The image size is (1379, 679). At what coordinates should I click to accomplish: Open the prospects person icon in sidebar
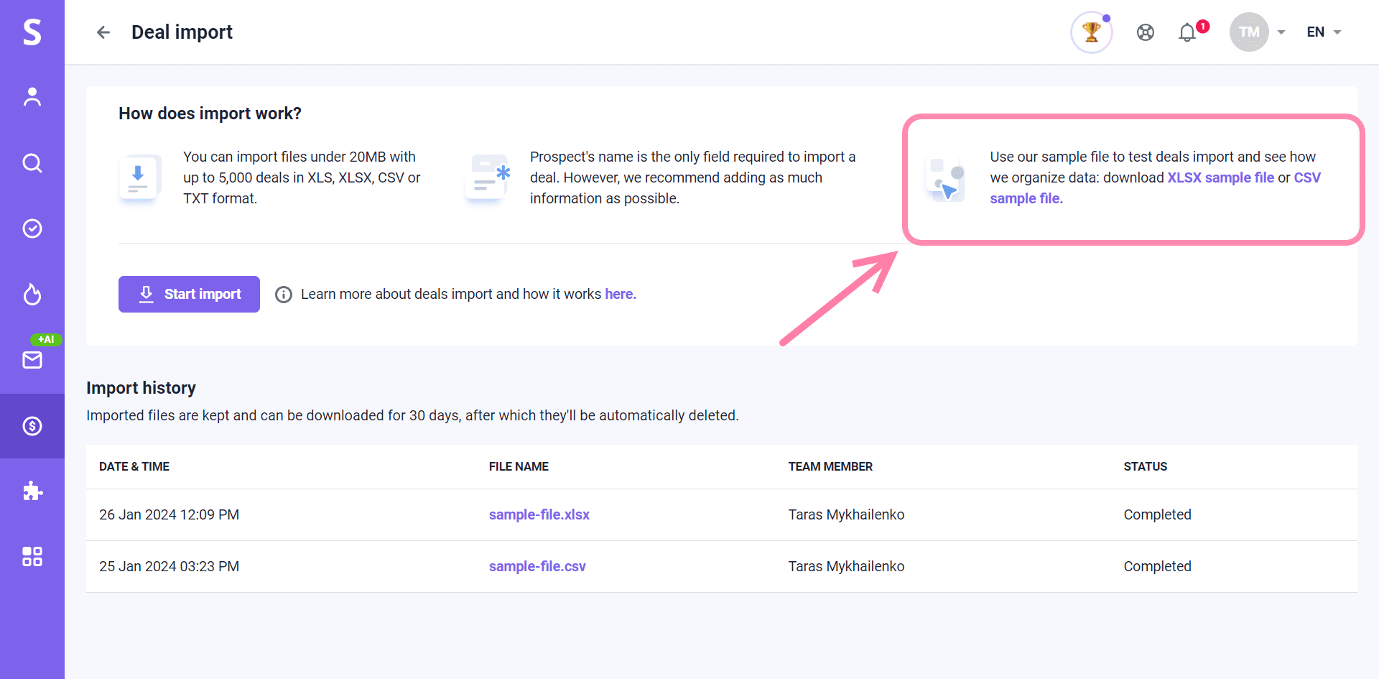click(x=32, y=97)
